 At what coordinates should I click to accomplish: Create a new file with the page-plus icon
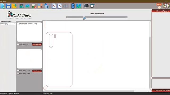click(x=2, y=6)
